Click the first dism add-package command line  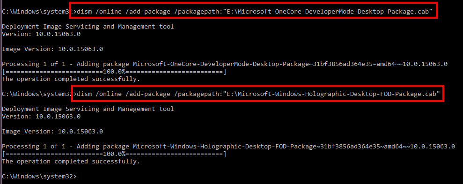255,12
